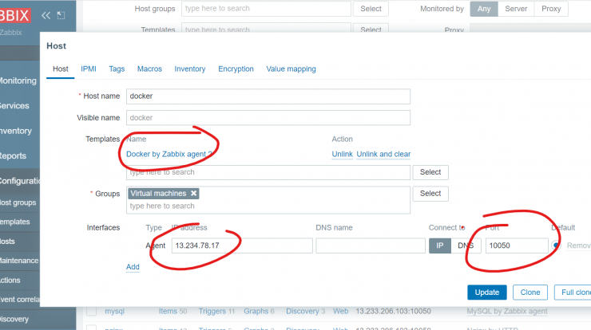Expand Configuration menu in sidebar
The height and width of the screenshot is (330, 591).
[20, 181]
